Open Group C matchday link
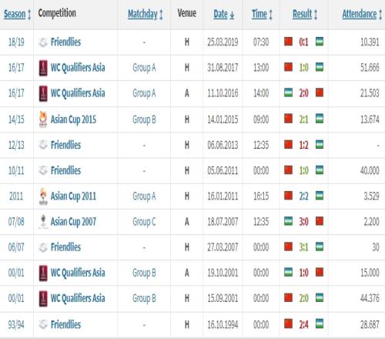 144,222
